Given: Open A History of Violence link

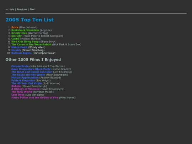Looking at the screenshot, I should [x=26, y=89].
